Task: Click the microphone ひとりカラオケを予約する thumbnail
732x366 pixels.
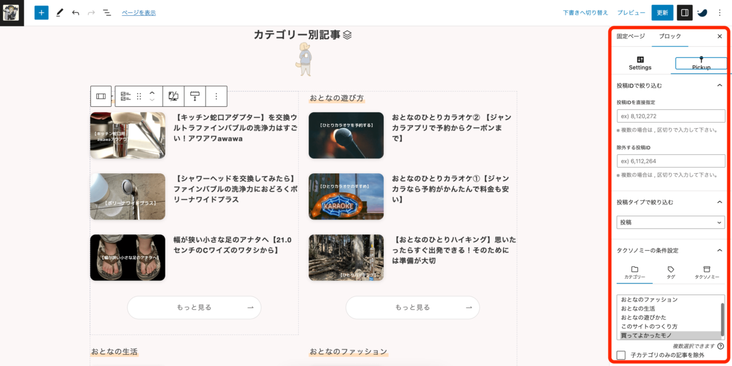Action: 346,135
